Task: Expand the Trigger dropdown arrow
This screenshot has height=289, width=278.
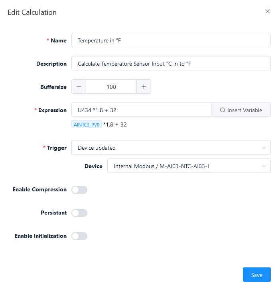Action: (x=264, y=148)
